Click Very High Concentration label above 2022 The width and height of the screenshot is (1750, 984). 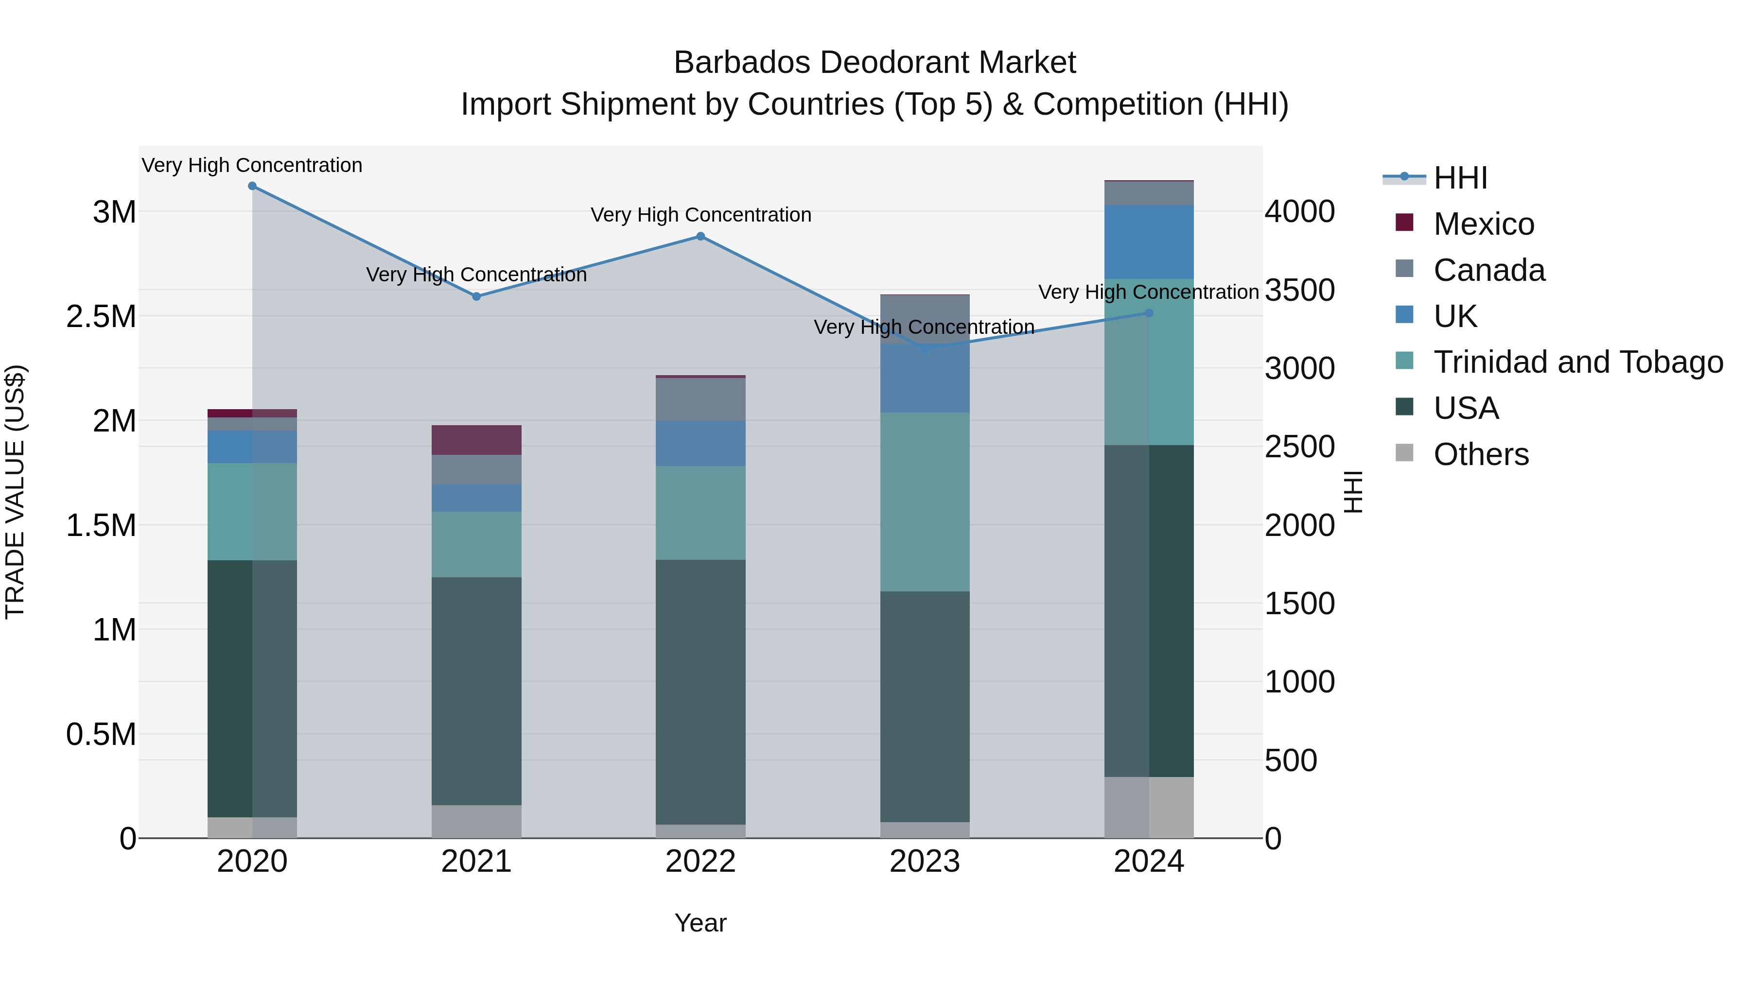[x=700, y=215]
